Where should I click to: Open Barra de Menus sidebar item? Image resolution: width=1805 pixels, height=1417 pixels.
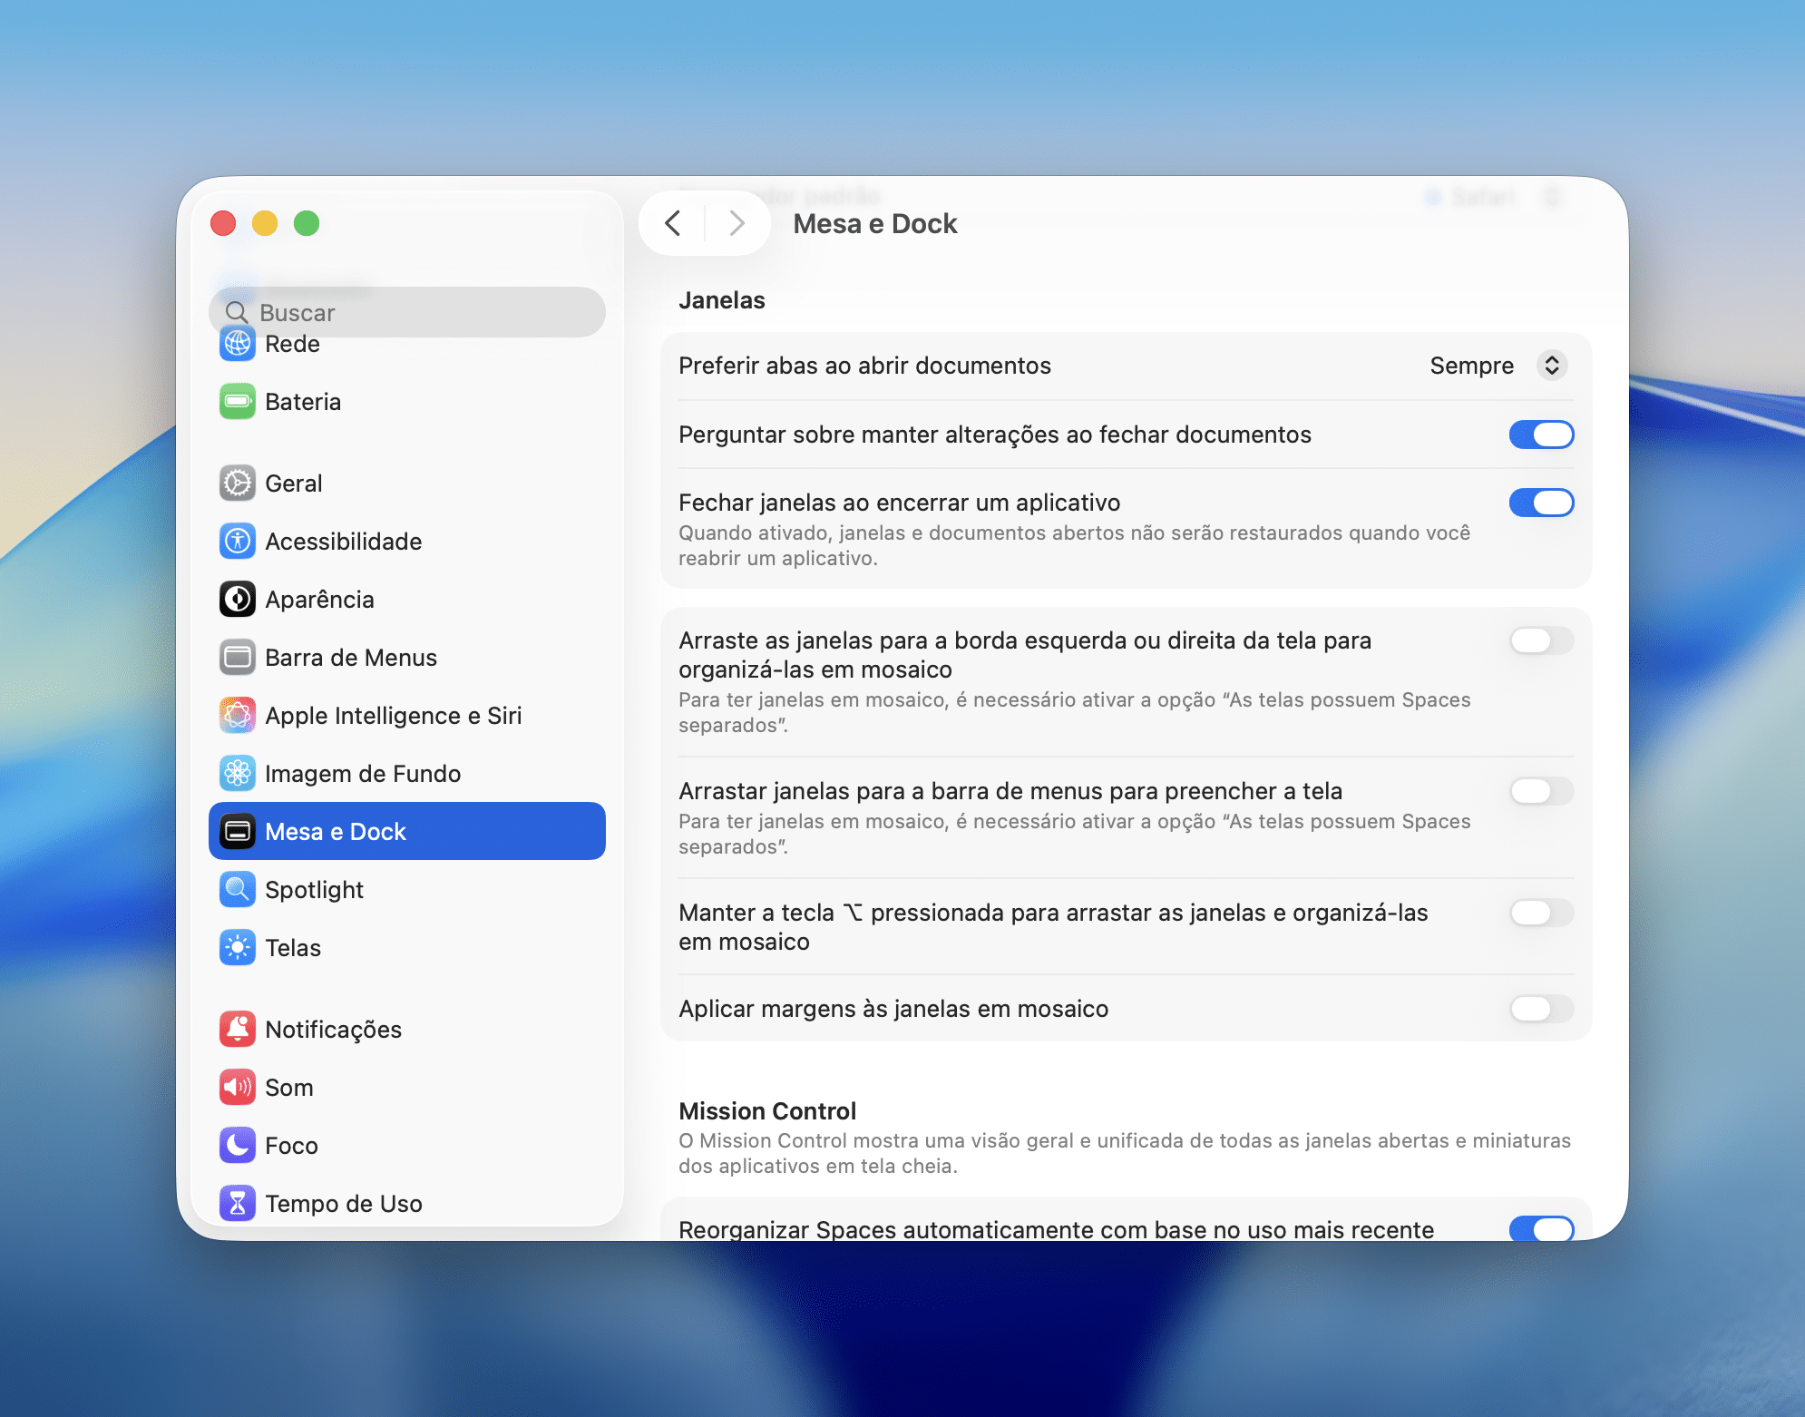tap(350, 658)
